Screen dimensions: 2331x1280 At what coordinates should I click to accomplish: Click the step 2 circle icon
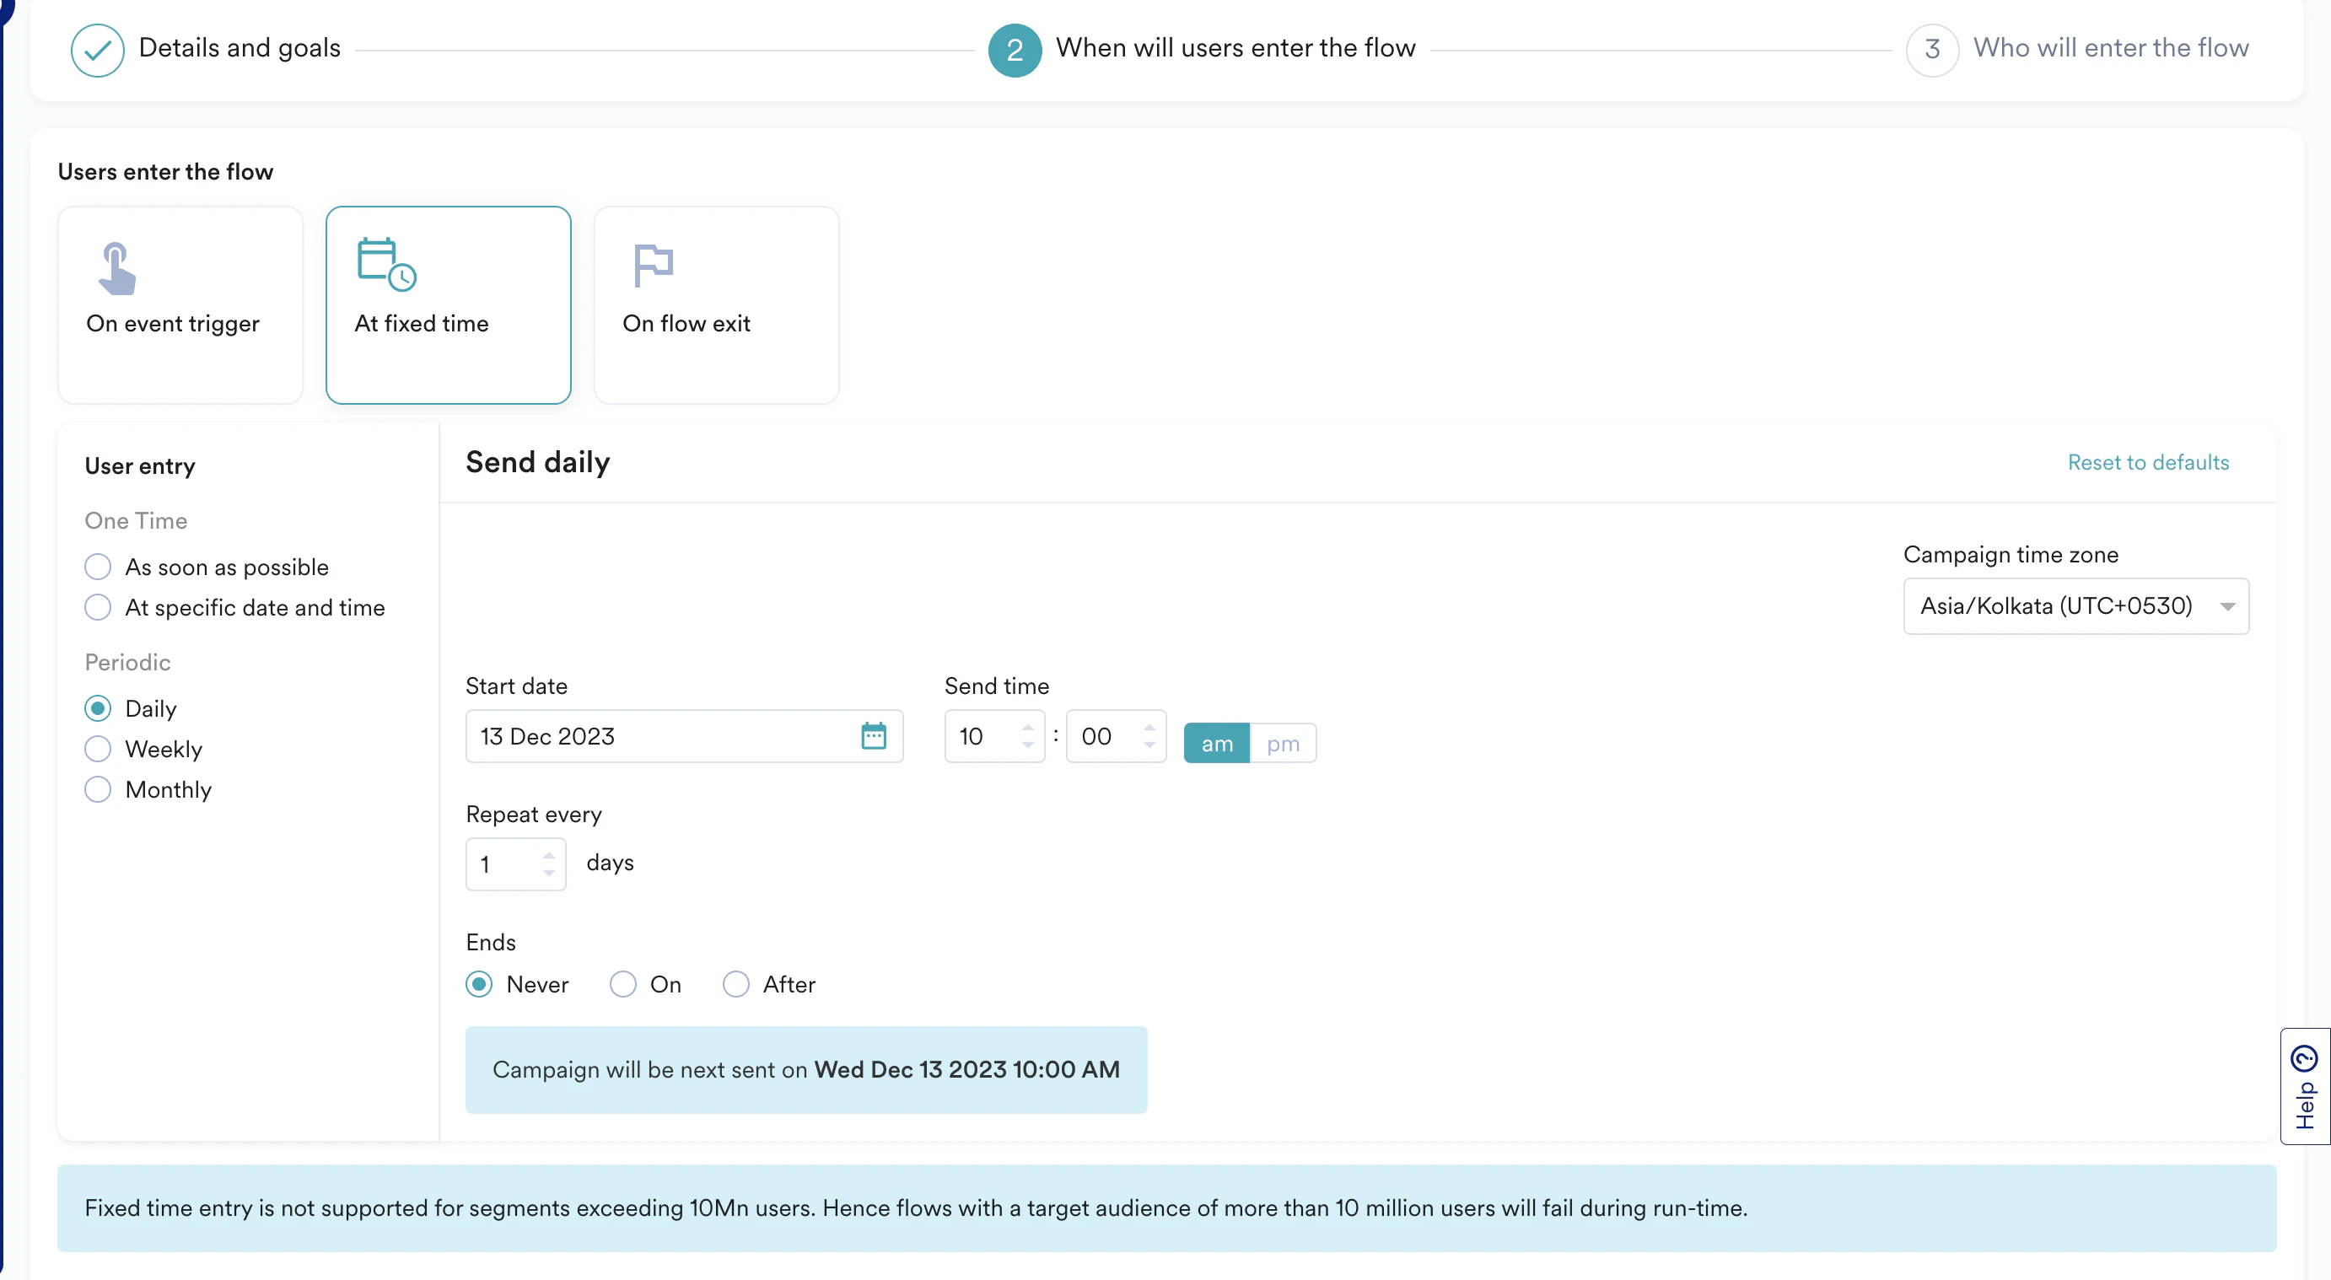pyautogui.click(x=1015, y=50)
